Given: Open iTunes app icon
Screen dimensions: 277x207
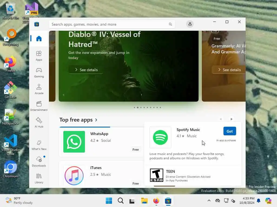Looking at the screenshot, I should pyautogui.click(x=74, y=176).
